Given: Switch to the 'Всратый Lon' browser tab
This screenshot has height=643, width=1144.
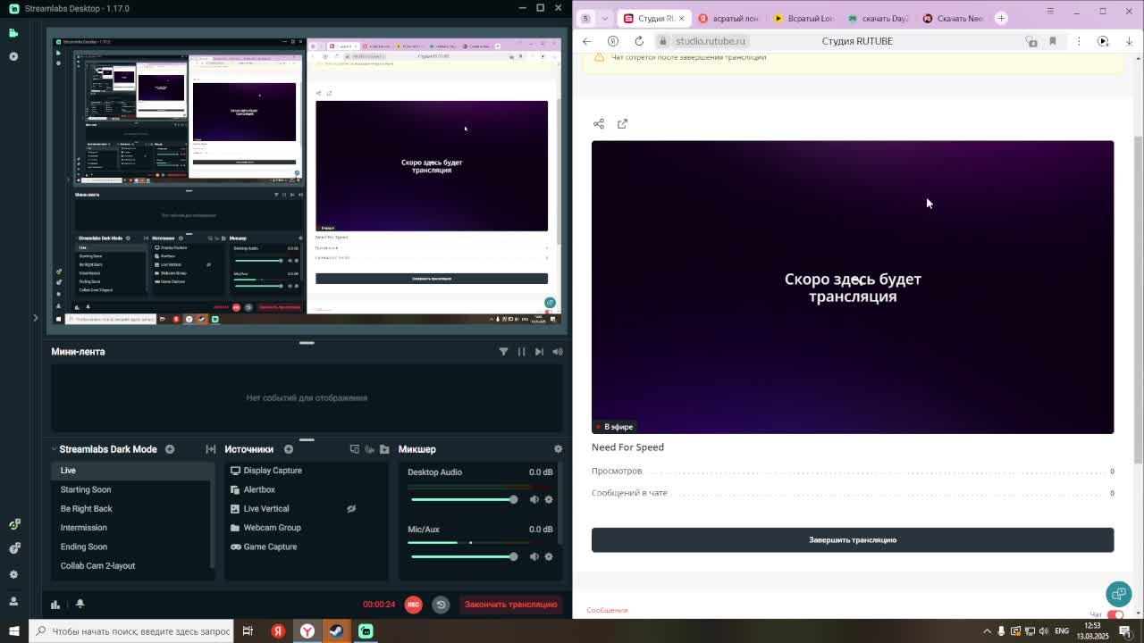Looking at the screenshot, I should pos(803,18).
